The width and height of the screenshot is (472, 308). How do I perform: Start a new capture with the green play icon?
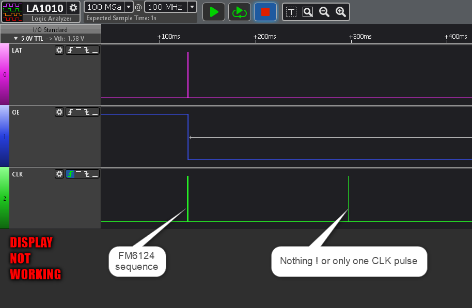213,11
